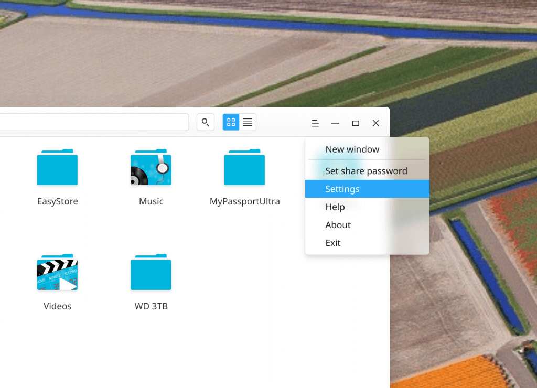Minimize the file manager window
Viewport: 537px width, 388px height.
(x=336, y=123)
